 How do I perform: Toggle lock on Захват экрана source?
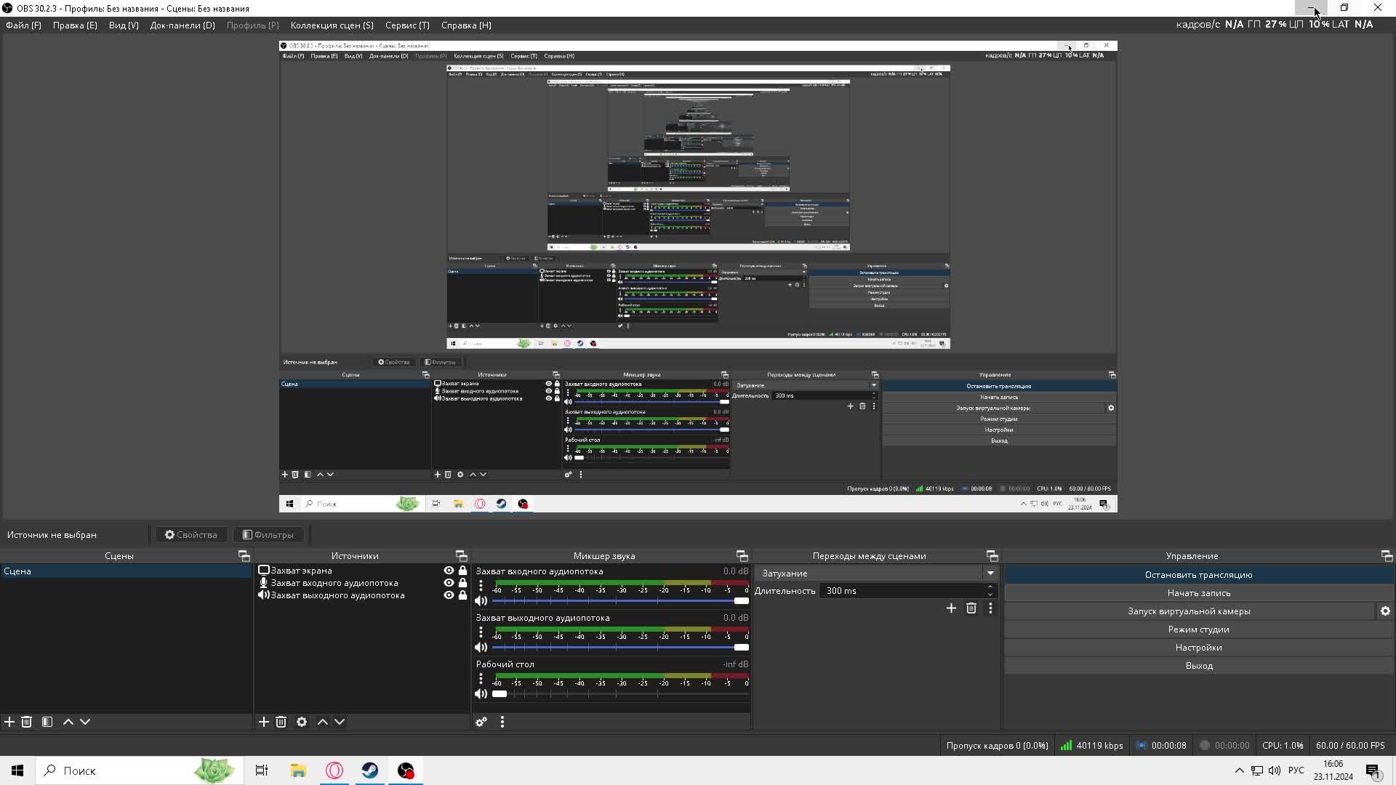[x=462, y=571]
